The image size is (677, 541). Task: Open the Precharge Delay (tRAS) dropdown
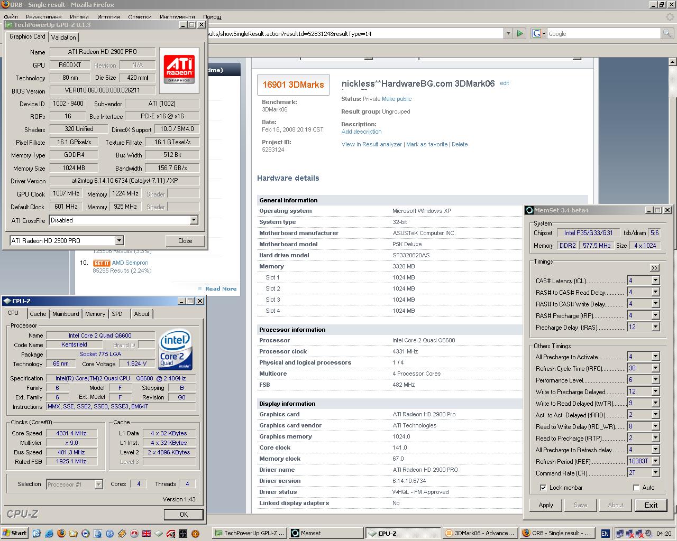tap(655, 327)
